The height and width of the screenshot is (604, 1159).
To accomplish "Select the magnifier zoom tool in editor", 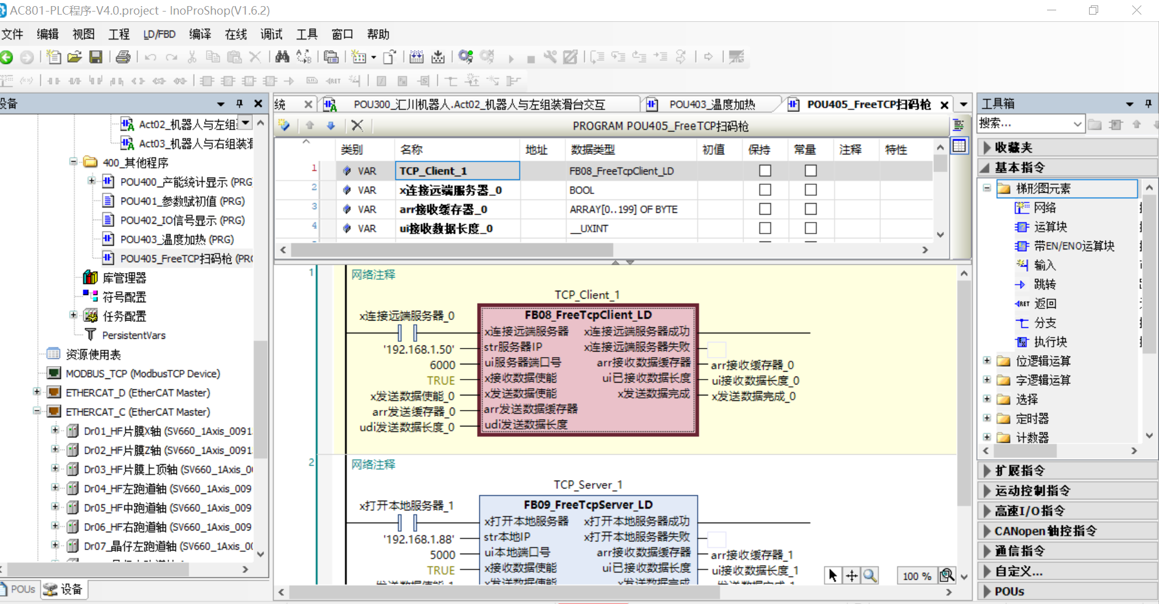I will (x=871, y=575).
